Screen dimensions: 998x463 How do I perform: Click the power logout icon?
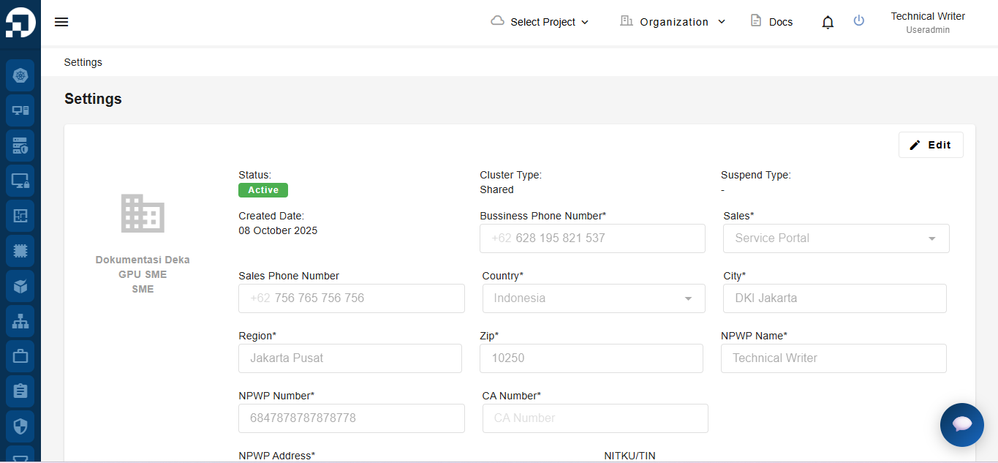[859, 21]
